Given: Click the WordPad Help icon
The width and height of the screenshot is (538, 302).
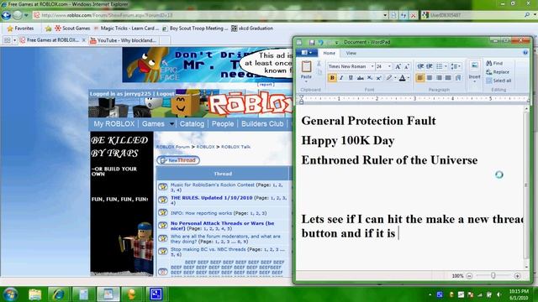Looking at the screenshot, I should [x=525, y=52].
